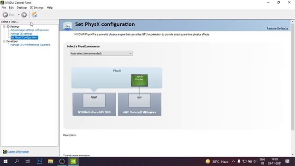This screenshot has width=295, height=166.
Task: Click the NVIDIA GeForce GTX 1650 card
Action: 94,104
